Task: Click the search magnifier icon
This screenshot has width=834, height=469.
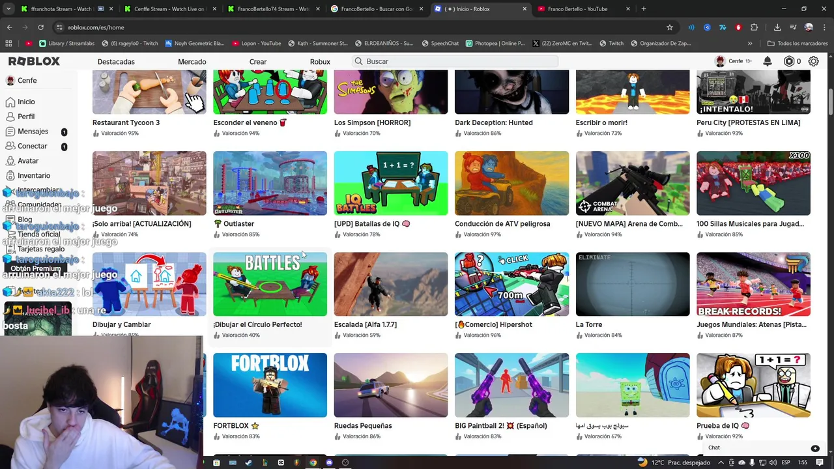Action: pyautogui.click(x=358, y=61)
